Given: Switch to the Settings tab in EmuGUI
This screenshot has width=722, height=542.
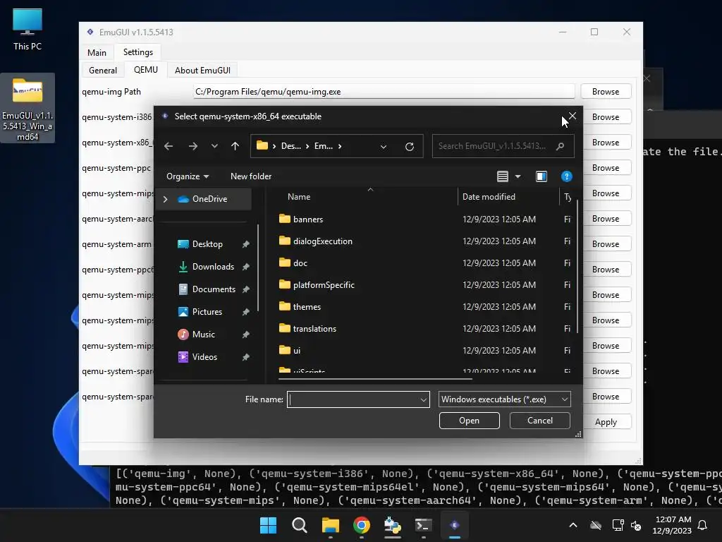Looking at the screenshot, I should (138, 52).
